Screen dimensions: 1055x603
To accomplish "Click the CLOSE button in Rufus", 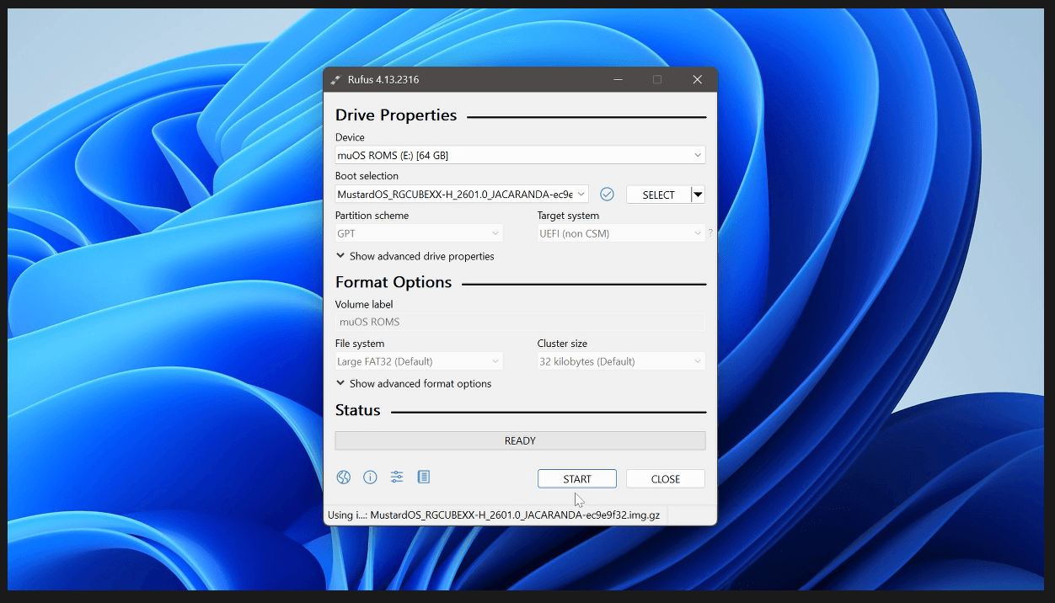I will [x=666, y=479].
